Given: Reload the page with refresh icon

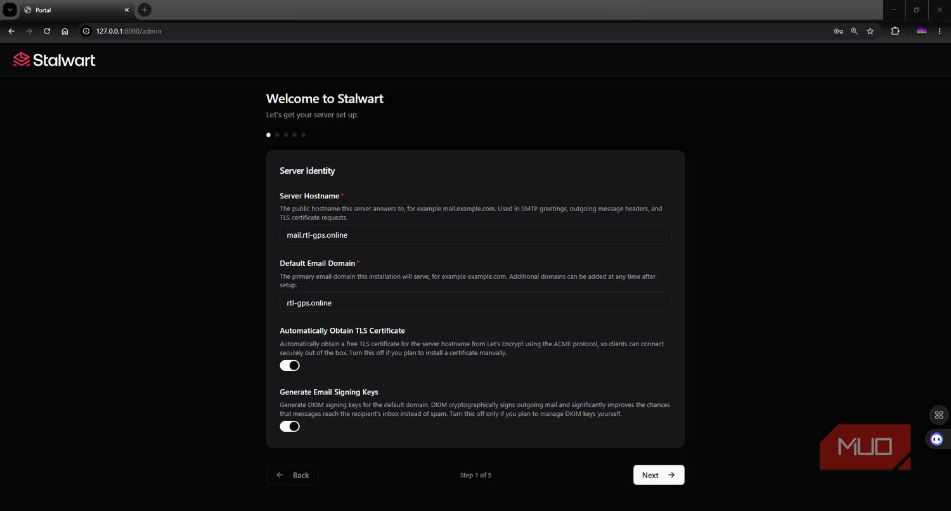Looking at the screenshot, I should click(47, 31).
